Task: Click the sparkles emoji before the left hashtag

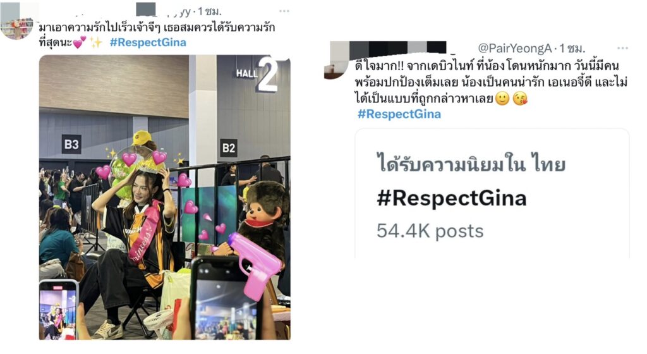Action: coord(96,42)
